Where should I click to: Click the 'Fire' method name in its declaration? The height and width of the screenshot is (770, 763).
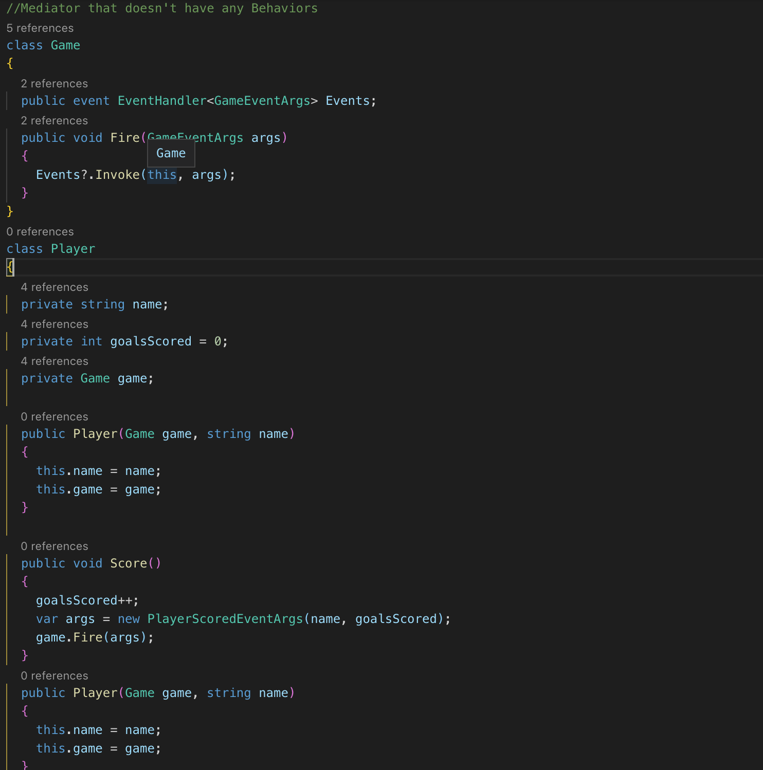tap(125, 138)
